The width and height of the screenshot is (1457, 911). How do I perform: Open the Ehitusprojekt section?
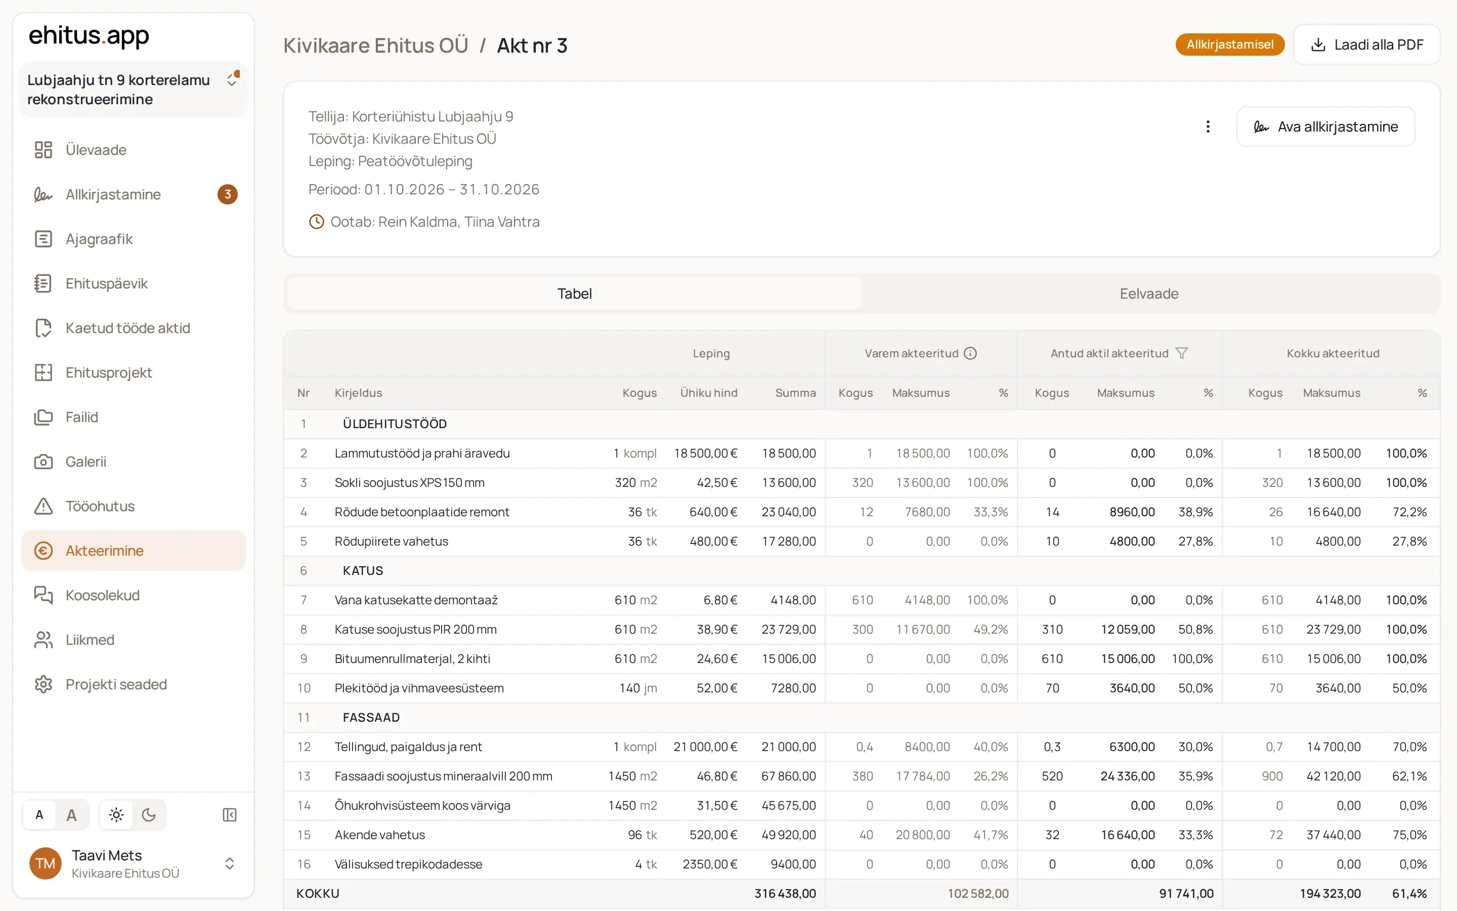(x=133, y=372)
